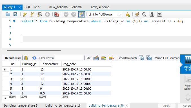Close the building_temperature 30 result tab

pos(126,106)
